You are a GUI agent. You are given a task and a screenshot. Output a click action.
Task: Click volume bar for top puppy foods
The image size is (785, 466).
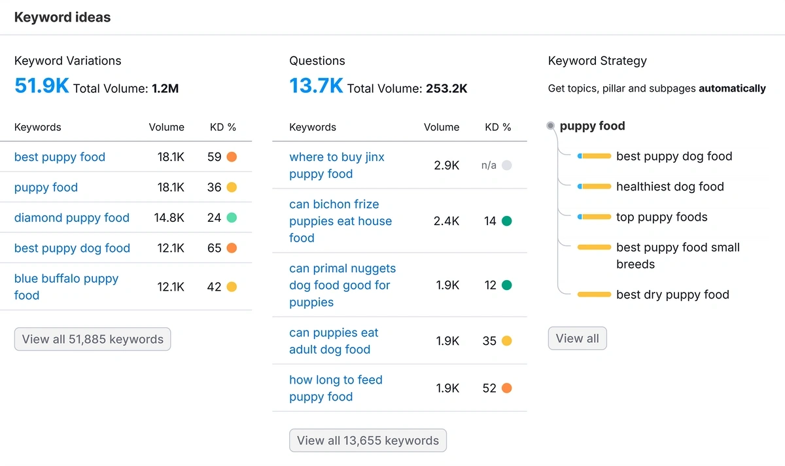pyautogui.click(x=594, y=217)
